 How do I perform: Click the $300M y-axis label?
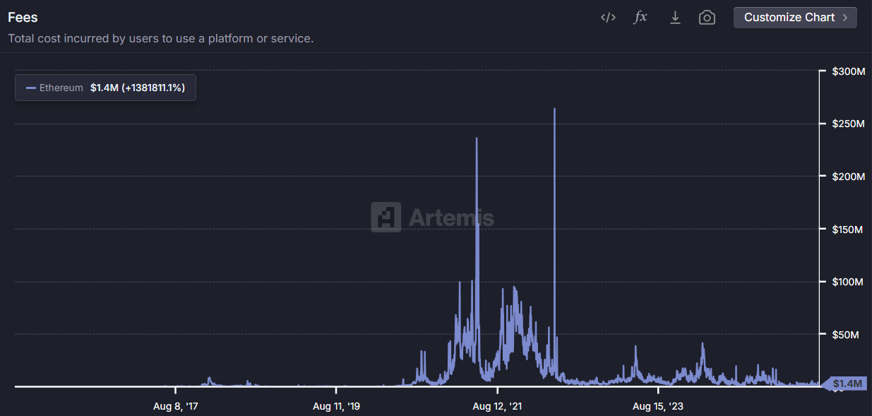[848, 71]
